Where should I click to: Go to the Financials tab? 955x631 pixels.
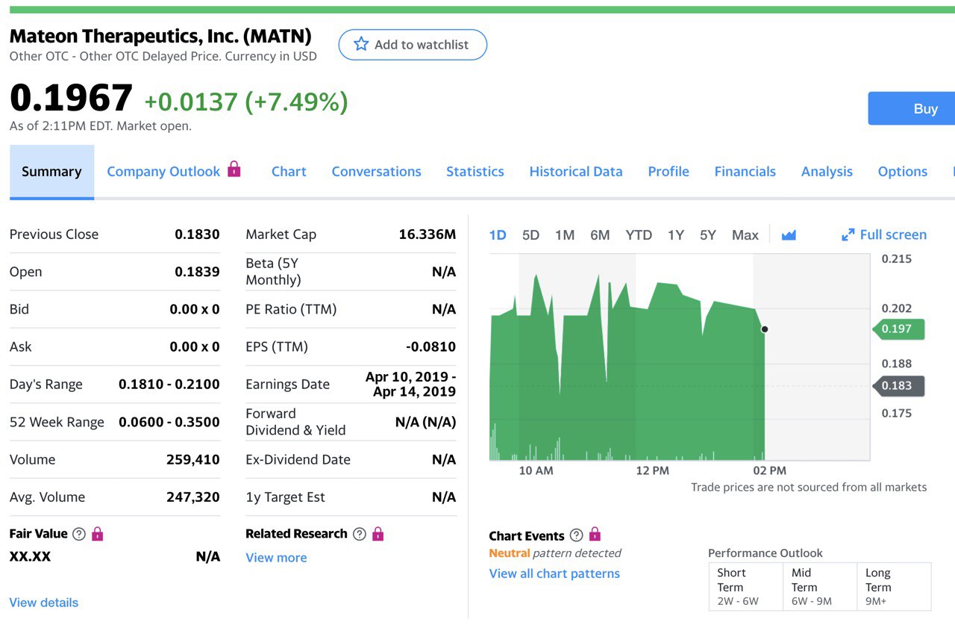[x=745, y=172]
